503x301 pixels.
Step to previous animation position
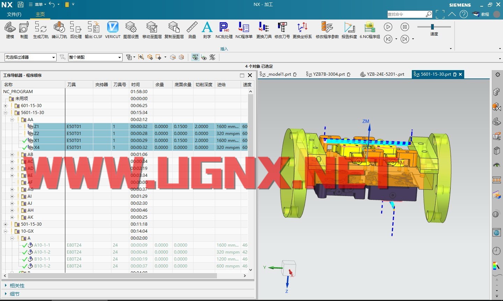pos(388,39)
